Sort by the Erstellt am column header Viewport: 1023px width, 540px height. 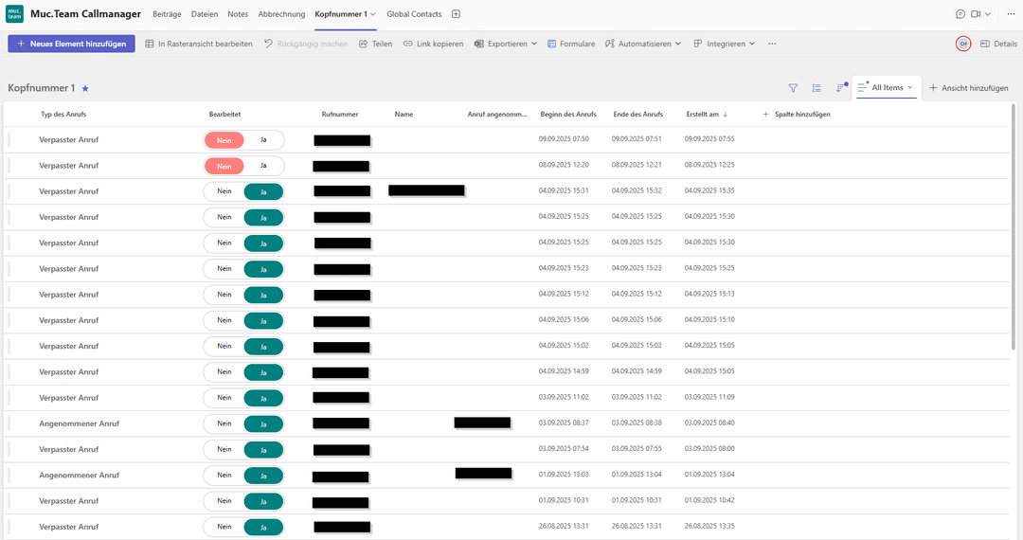705,115
